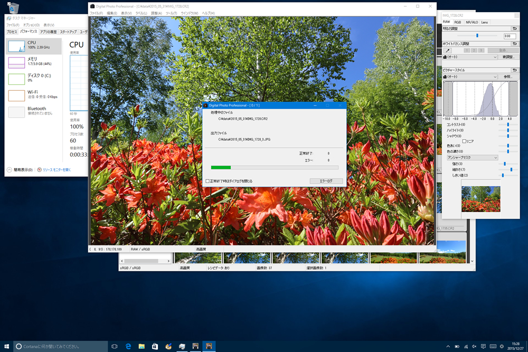Launch Microsoft Edge from the taskbar
The image size is (528, 352).
click(128, 346)
